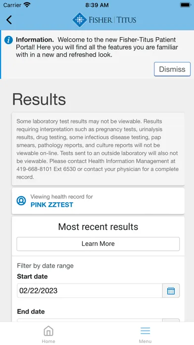Select the Home tab label
Screen dimensions: 194x345
click(x=48, y=341)
